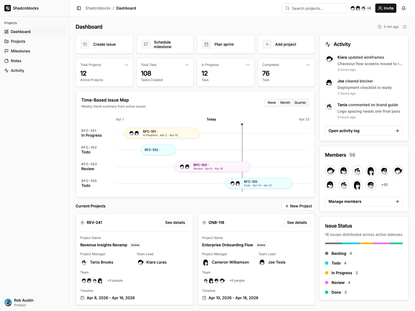Click the RFC-103 Gantt bar
The height and width of the screenshot is (311, 415).
pos(212,167)
